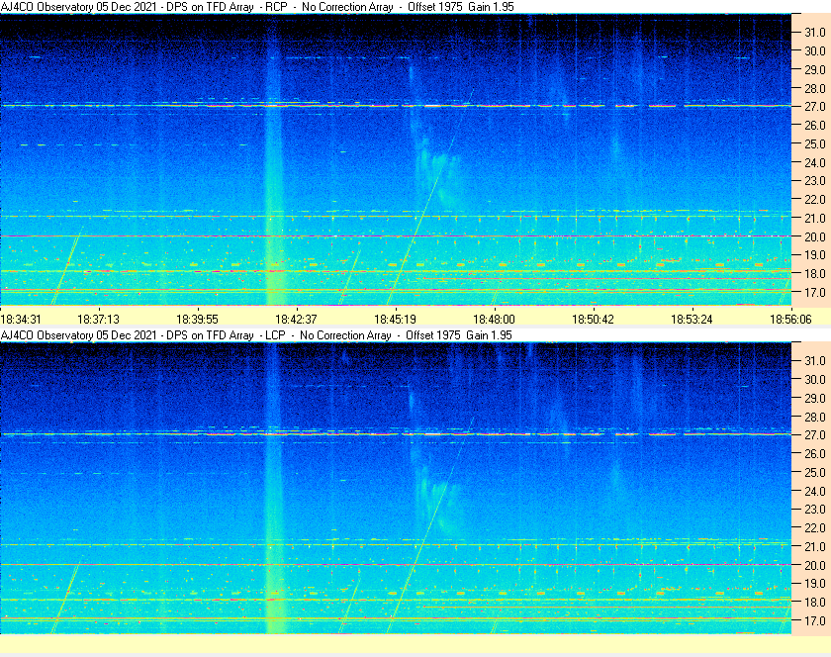Click the 28.0 frequency label in RCP panel
The height and width of the screenshot is (657, 831).
(815, 88)
